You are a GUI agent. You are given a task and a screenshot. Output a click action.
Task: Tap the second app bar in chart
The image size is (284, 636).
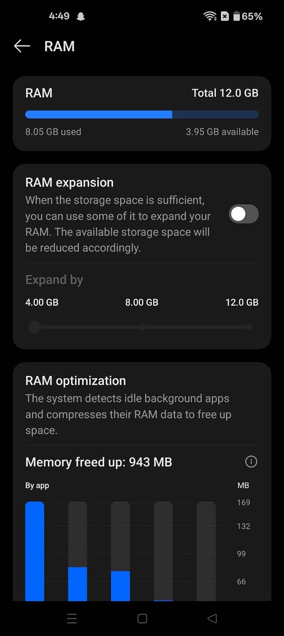(78, 584)
